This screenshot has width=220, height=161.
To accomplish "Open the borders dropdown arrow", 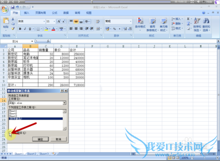I will (42, 29).
